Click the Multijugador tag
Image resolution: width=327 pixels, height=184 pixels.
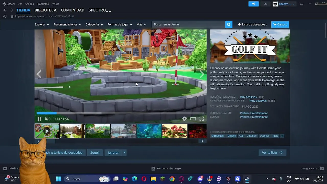tap(218, 136)
